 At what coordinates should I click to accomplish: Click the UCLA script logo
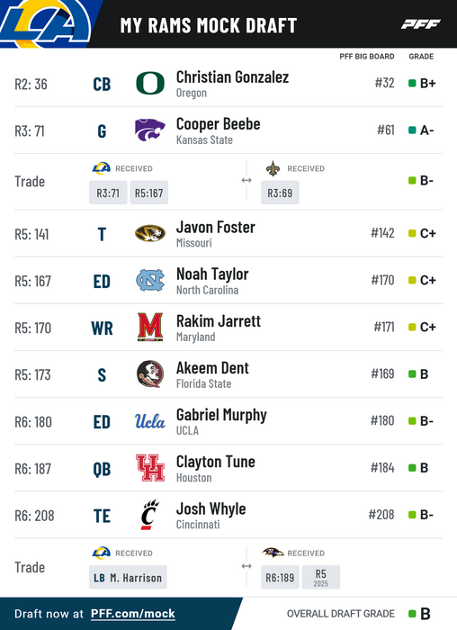pyautogui.click(x=150, y=421)
